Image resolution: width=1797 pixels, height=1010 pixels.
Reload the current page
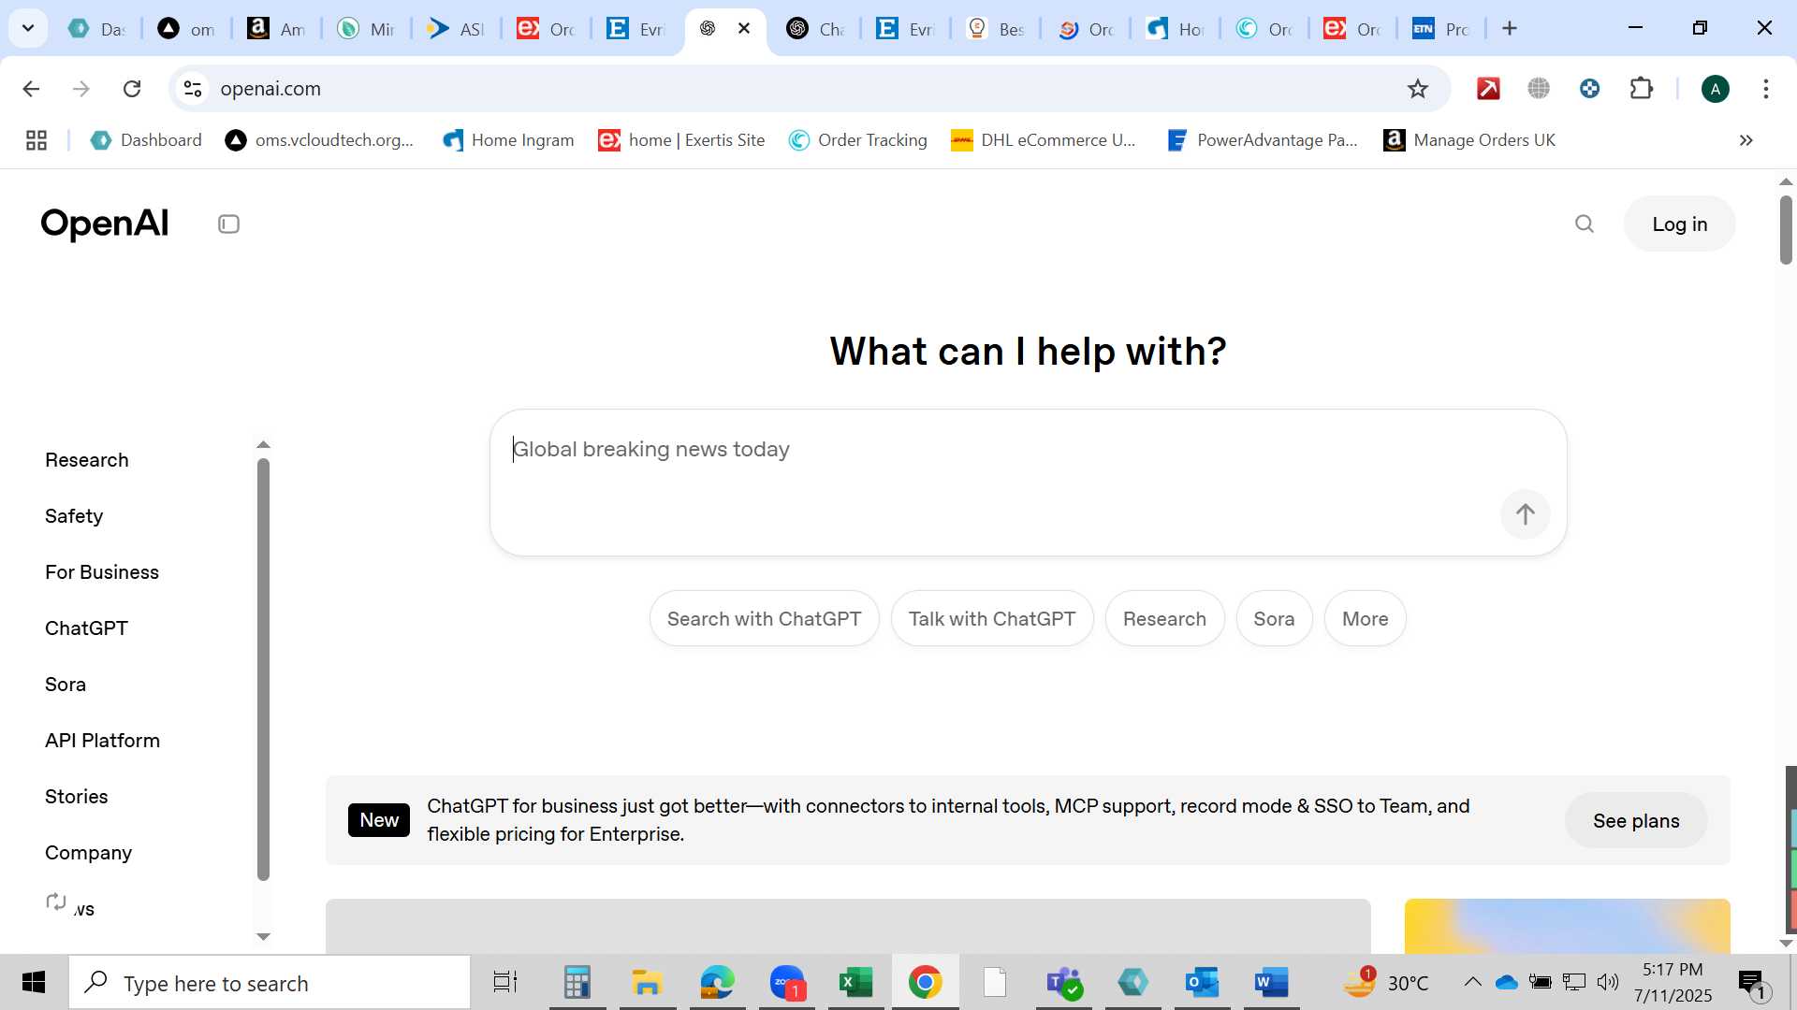click(132, 89)
